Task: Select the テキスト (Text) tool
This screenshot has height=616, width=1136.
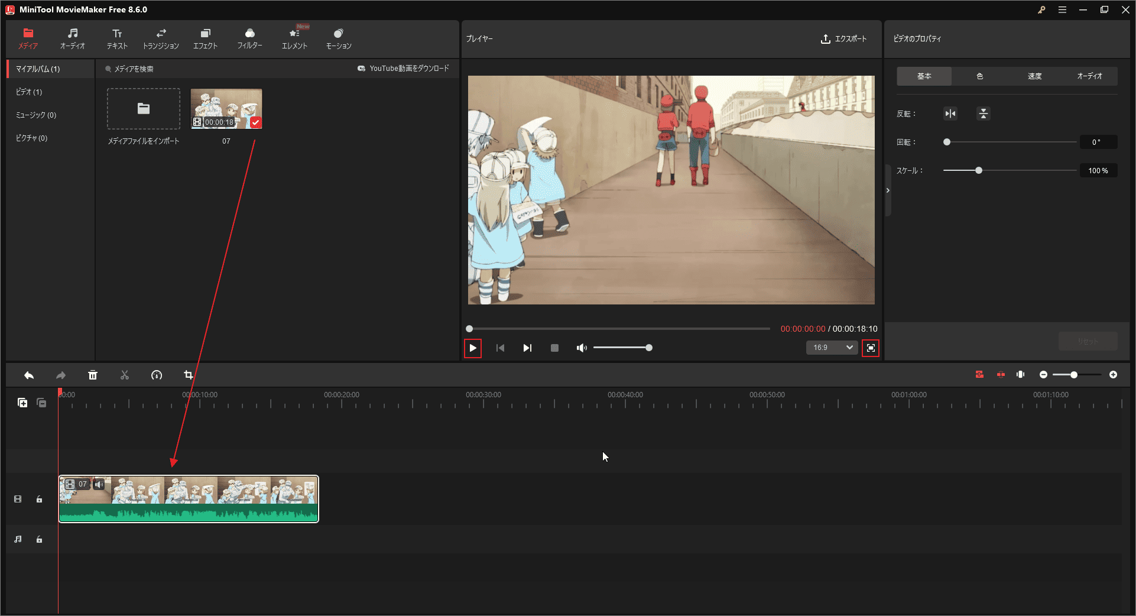Action: pyautogui.click(x=116, y=38)
